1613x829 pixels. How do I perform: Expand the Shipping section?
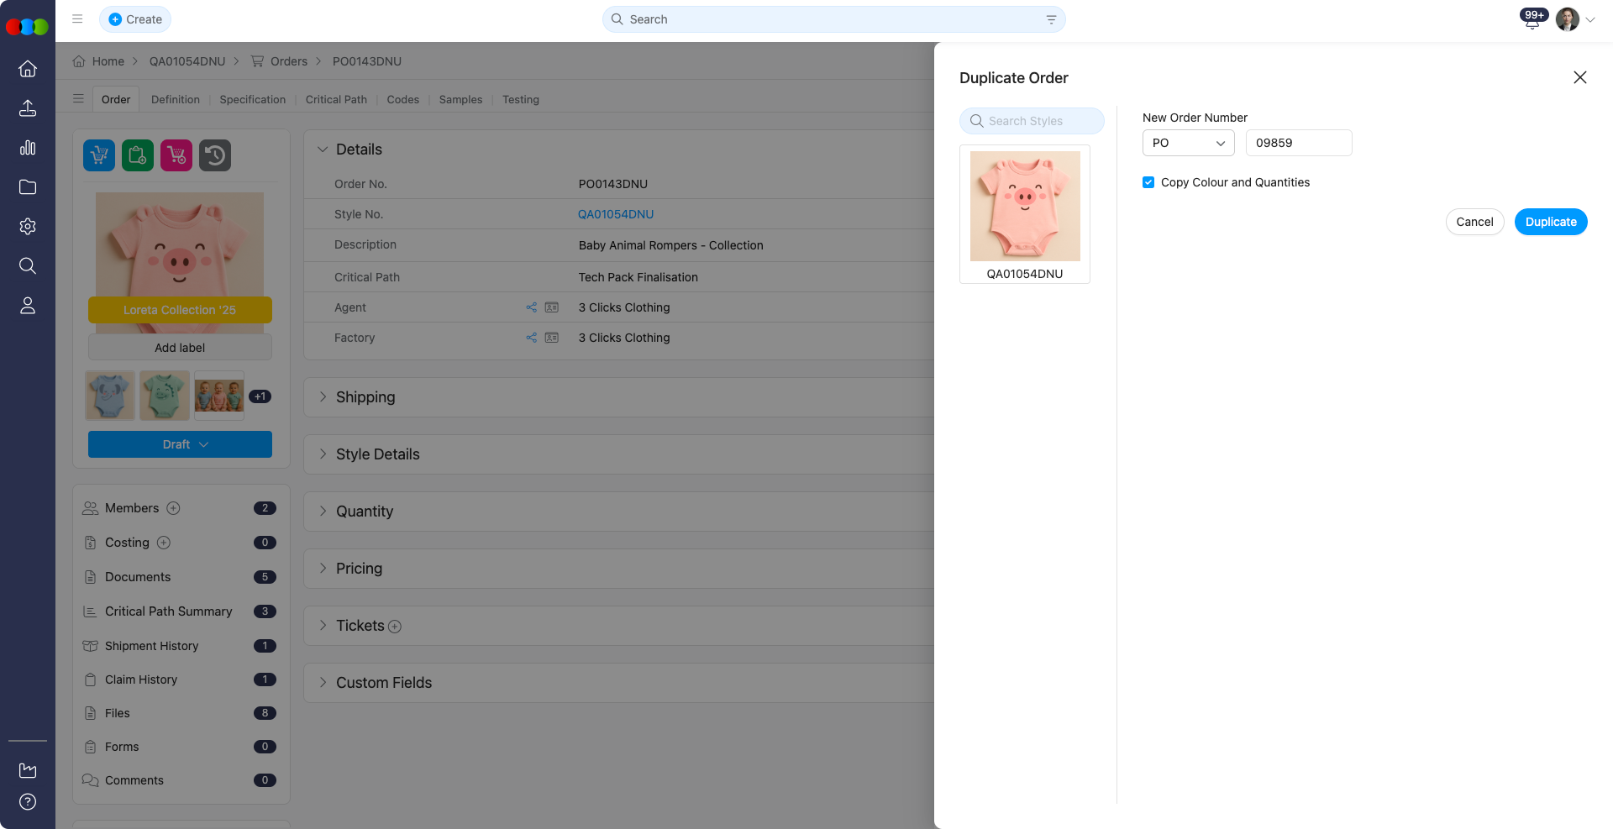click(365, 397)
